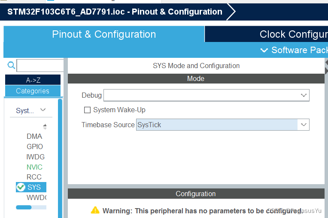328x218 pixels.
Task: Expand the Software Packs menu
Action: tap(294, 50)
